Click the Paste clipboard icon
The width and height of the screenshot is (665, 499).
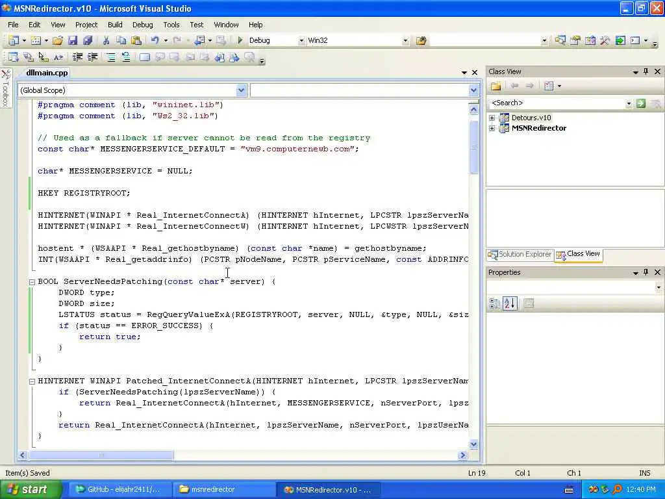click(x=136, y=40)
